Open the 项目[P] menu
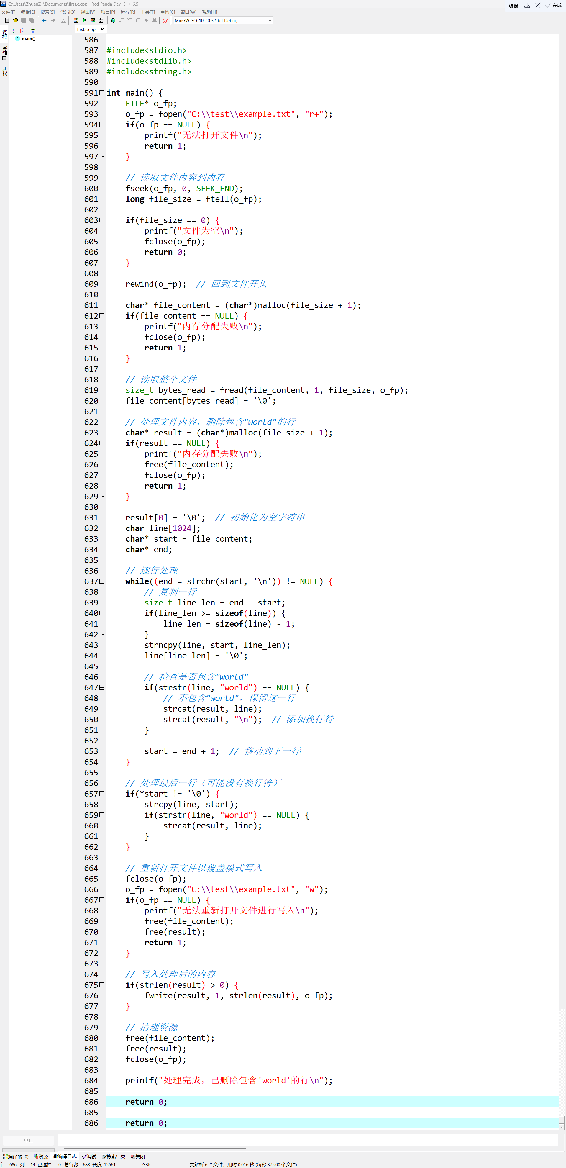 [108, 12]
